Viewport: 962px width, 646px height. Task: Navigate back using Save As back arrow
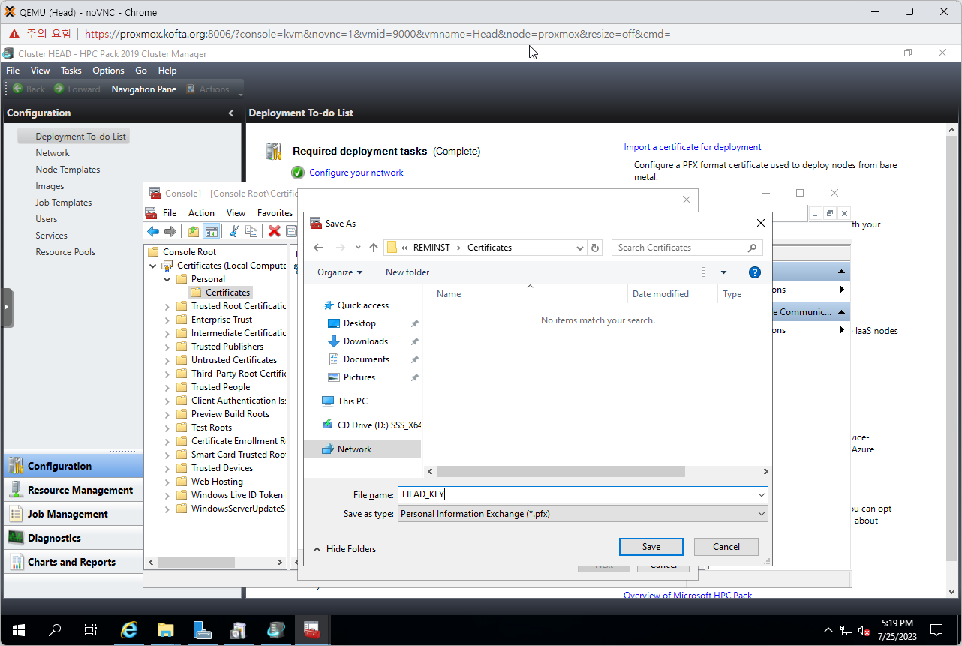click(x=318, y=248)
